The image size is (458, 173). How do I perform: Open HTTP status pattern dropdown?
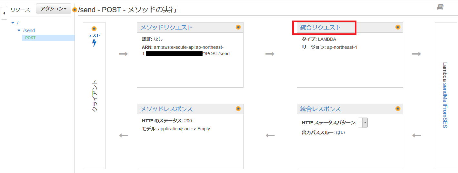(x=363, y=123)
